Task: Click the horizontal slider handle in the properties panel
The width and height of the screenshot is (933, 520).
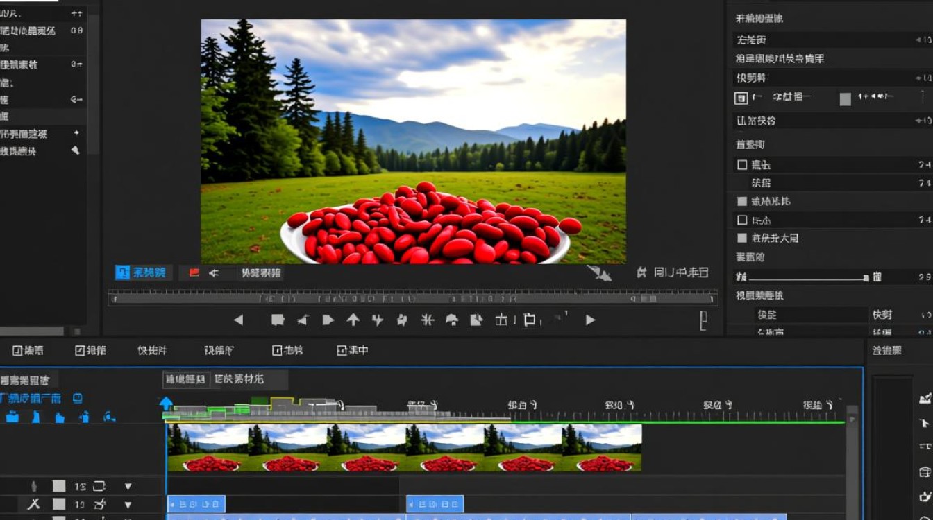Action: 866,277
